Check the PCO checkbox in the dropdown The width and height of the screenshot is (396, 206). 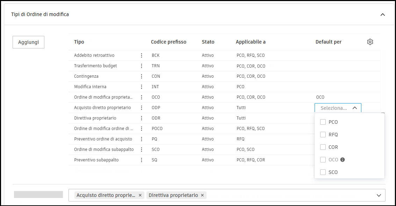pyautogui.click(x=323, y=122)
